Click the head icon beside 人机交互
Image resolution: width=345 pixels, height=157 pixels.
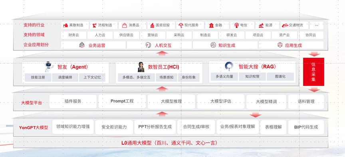click(x=149, y=45)
